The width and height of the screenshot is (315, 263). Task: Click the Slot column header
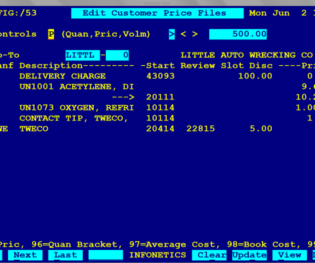click(232, 66)
